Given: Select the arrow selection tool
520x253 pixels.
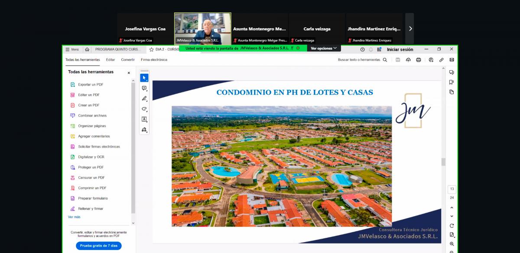Looking at the screenshot, I should pyautogui.click(x=144, y=78).
